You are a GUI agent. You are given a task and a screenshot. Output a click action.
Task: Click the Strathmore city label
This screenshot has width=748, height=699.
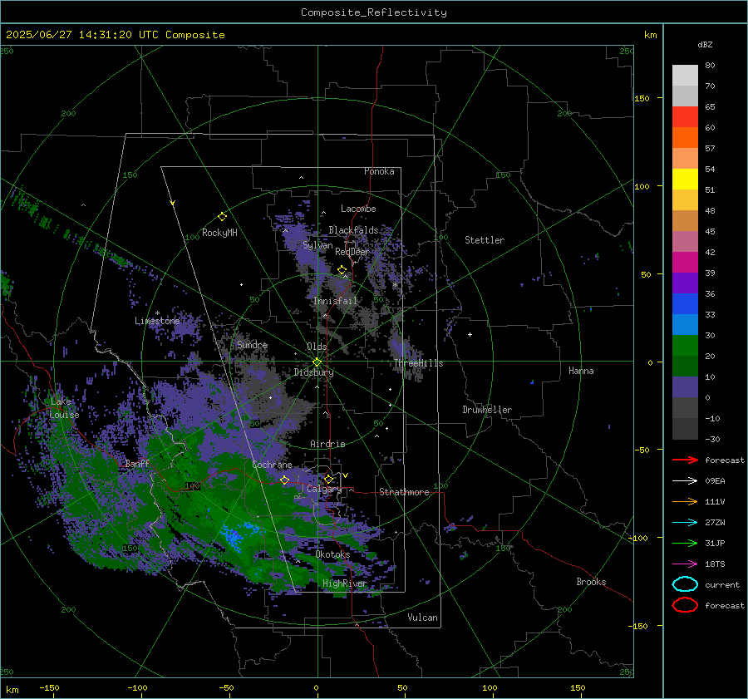(404, 492)
